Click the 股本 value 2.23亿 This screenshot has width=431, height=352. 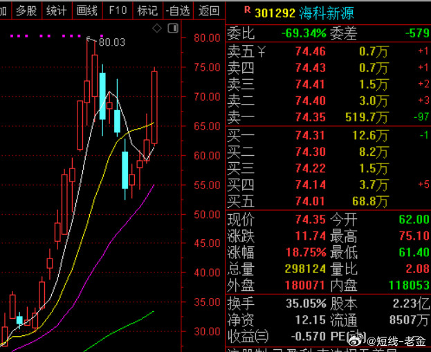pos(411,303)
